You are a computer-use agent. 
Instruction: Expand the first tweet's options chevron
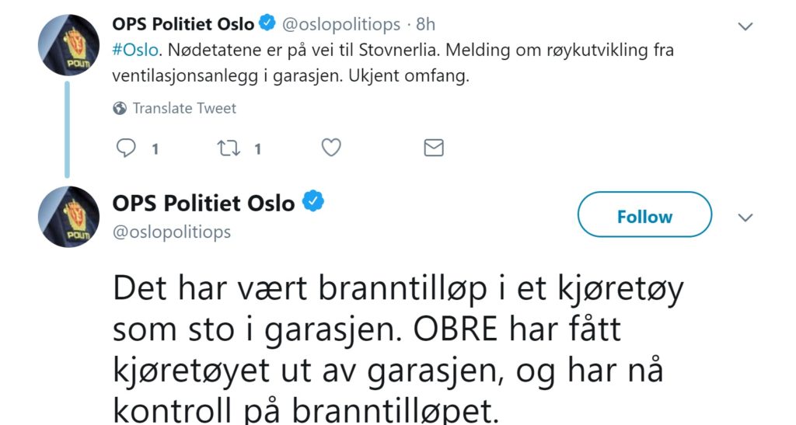pyautogui.click(x=745, y=26)
